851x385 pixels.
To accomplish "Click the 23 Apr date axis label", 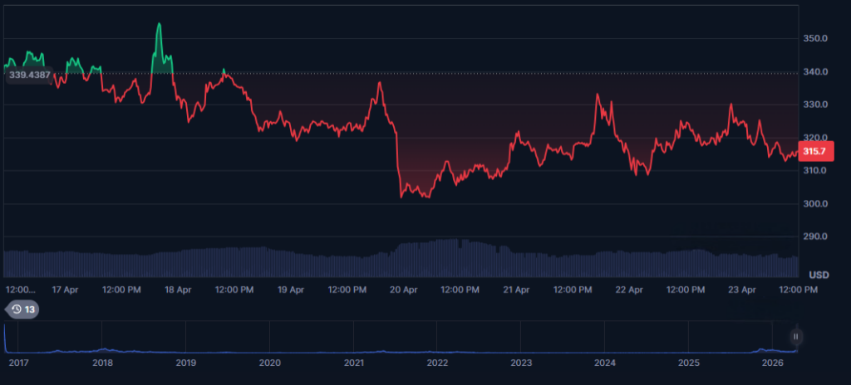I will [x=742, y=290].
